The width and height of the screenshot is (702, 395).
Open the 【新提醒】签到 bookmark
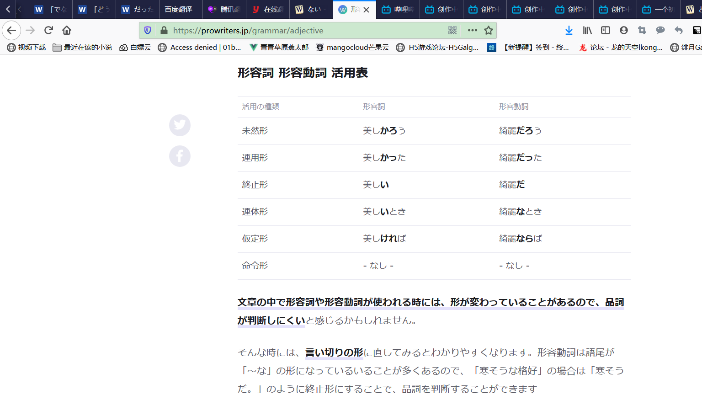click(x=528, y=48)
